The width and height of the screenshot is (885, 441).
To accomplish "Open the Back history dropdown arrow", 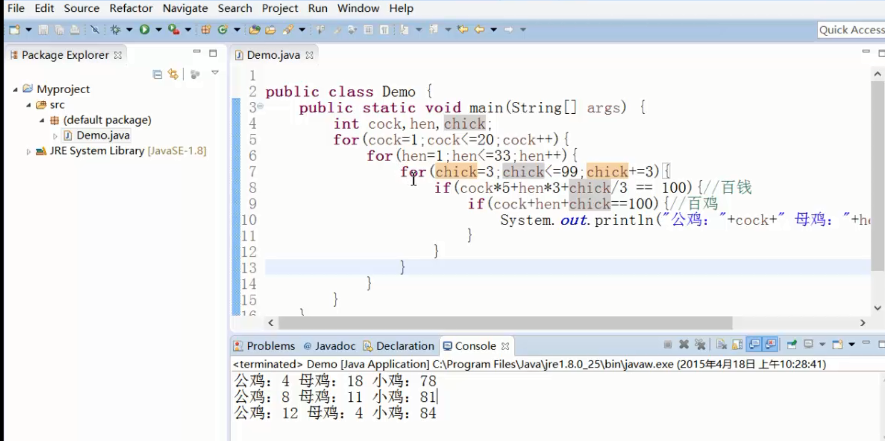I will [x=493, y=30].
